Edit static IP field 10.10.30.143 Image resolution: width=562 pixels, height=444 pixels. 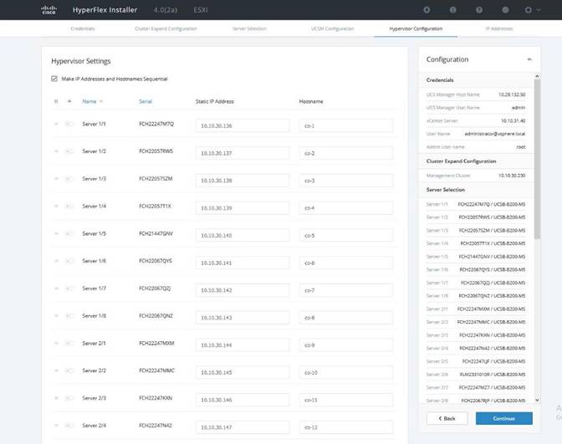click(243, 318)
